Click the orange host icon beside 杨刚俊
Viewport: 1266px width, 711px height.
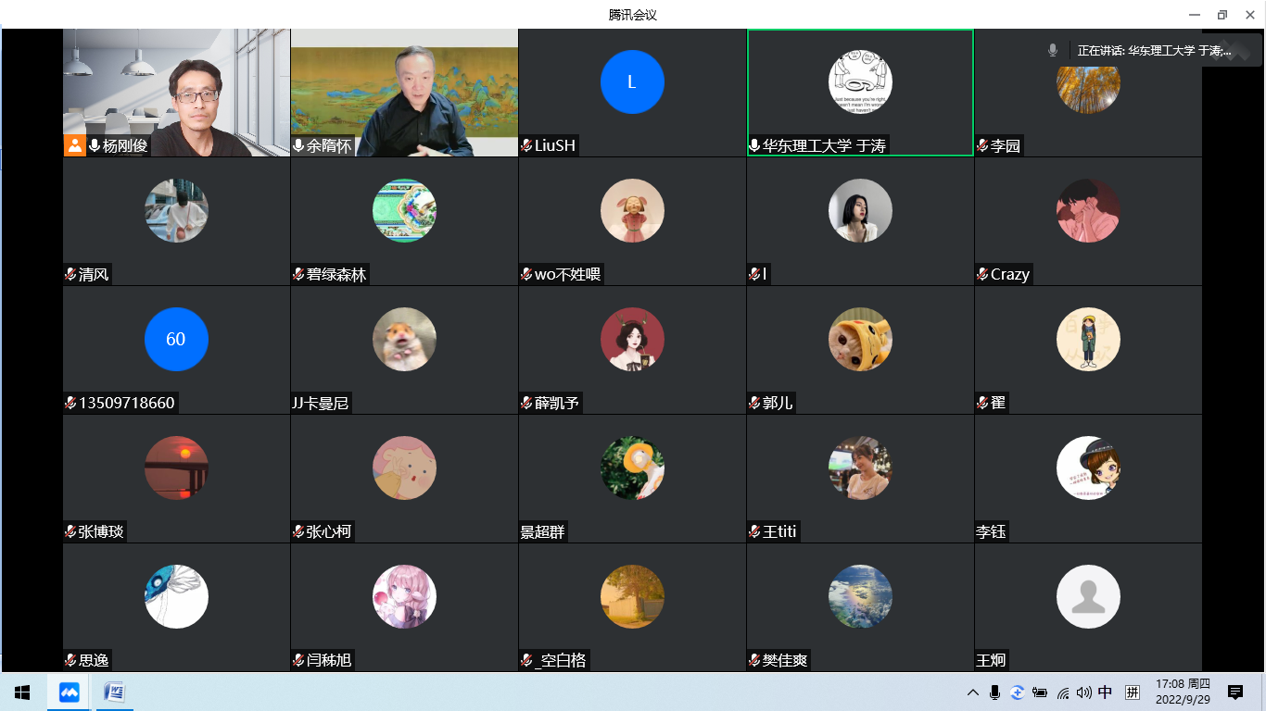75,145
